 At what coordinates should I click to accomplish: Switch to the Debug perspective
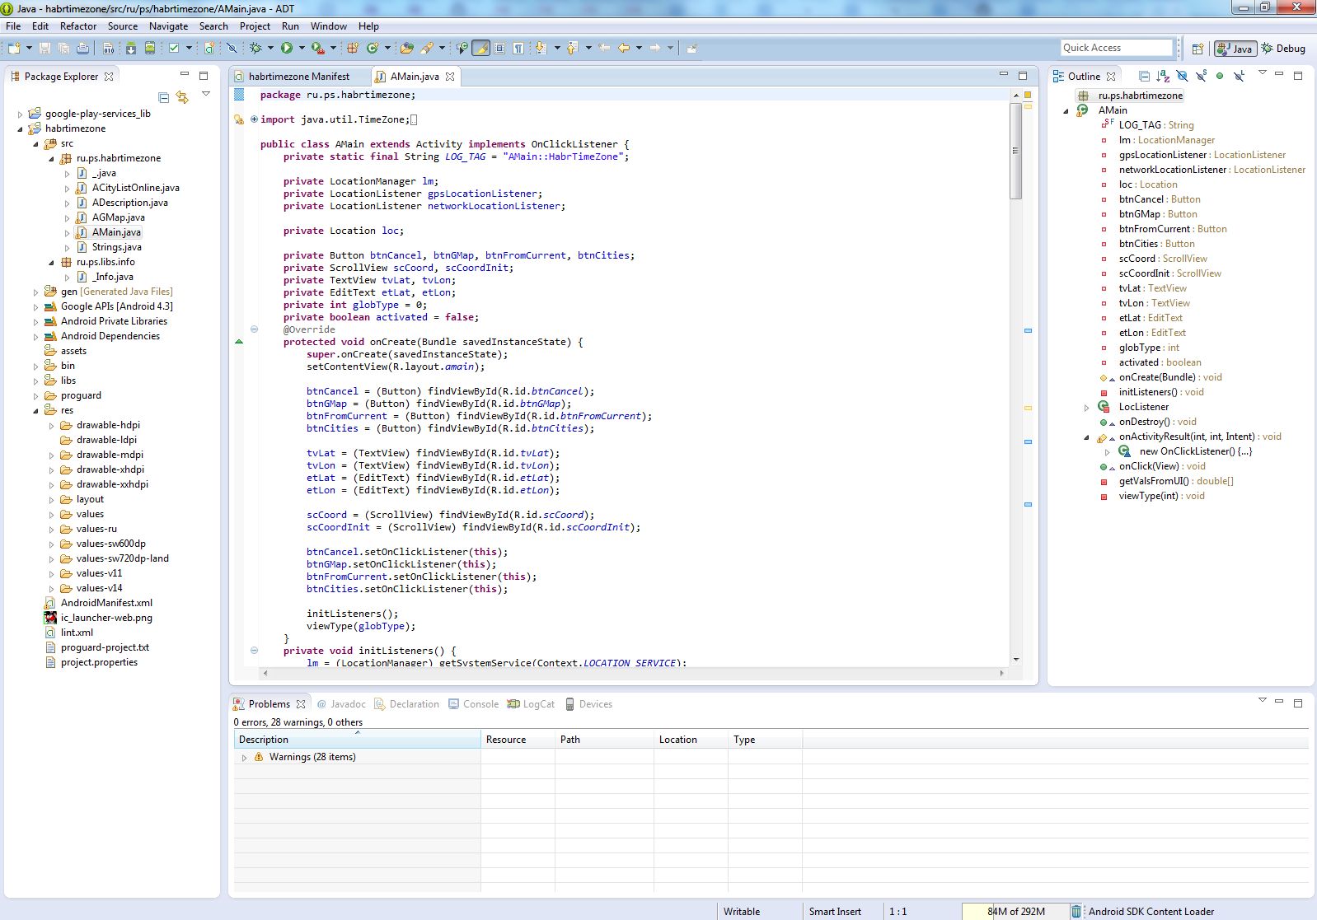1283,49
